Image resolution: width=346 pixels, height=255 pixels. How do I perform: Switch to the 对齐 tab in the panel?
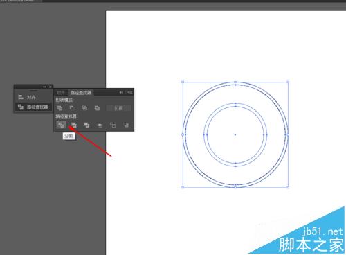[61, 93]
